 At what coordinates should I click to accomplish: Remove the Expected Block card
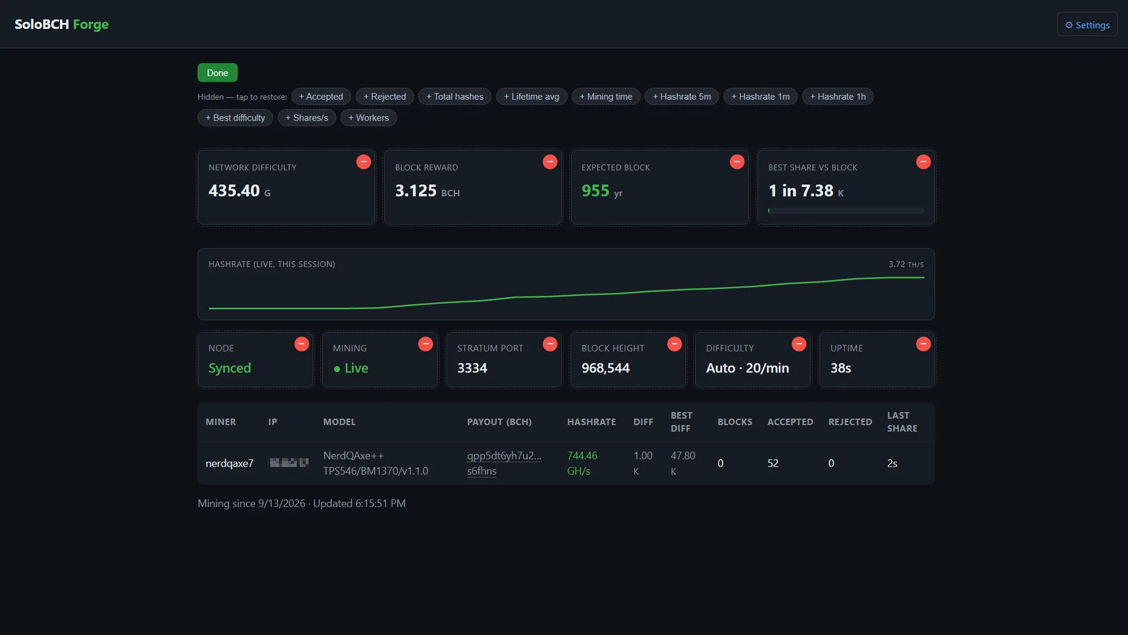pyautogui.click(x=737, y=162)
